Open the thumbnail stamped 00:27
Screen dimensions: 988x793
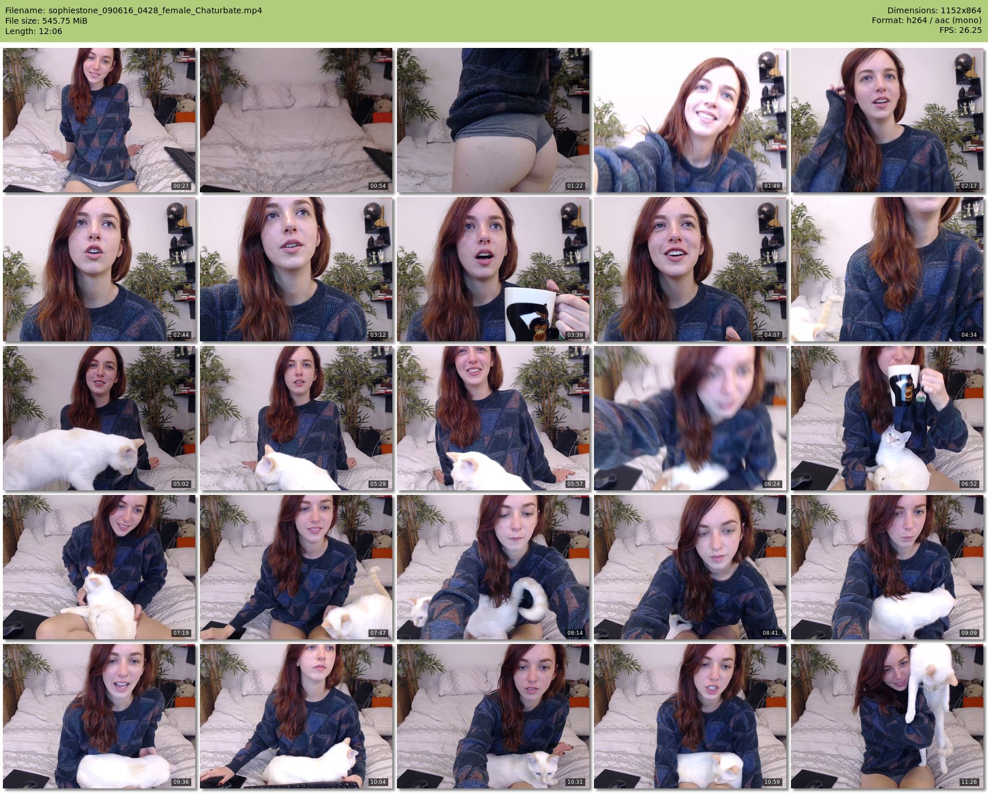[99, 120]
